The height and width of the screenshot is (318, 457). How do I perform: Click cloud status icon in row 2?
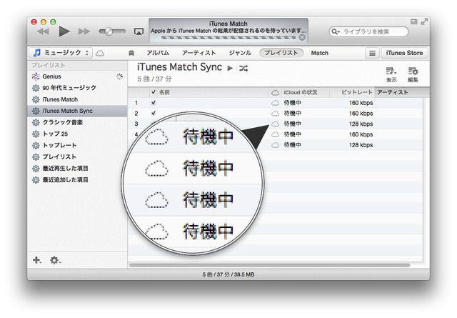[x=275, y=113]
